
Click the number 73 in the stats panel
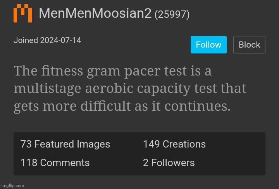pyautogui.click(x=26, y=144)
